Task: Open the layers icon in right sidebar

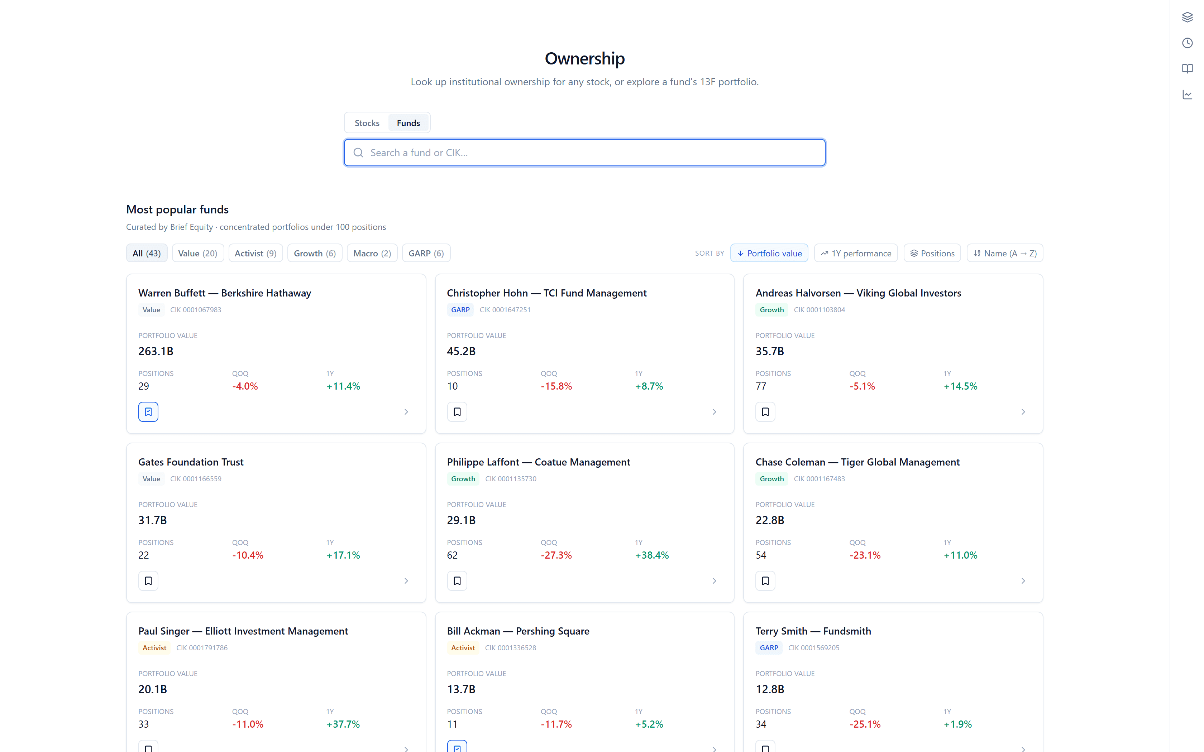Action: point(1187,17)
